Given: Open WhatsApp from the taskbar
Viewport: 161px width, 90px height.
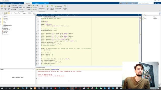Looking at the screenshot, I should 96,88.
